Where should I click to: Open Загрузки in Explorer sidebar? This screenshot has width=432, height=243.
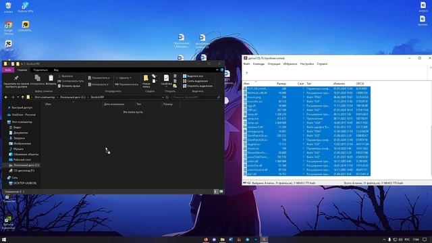16,138
